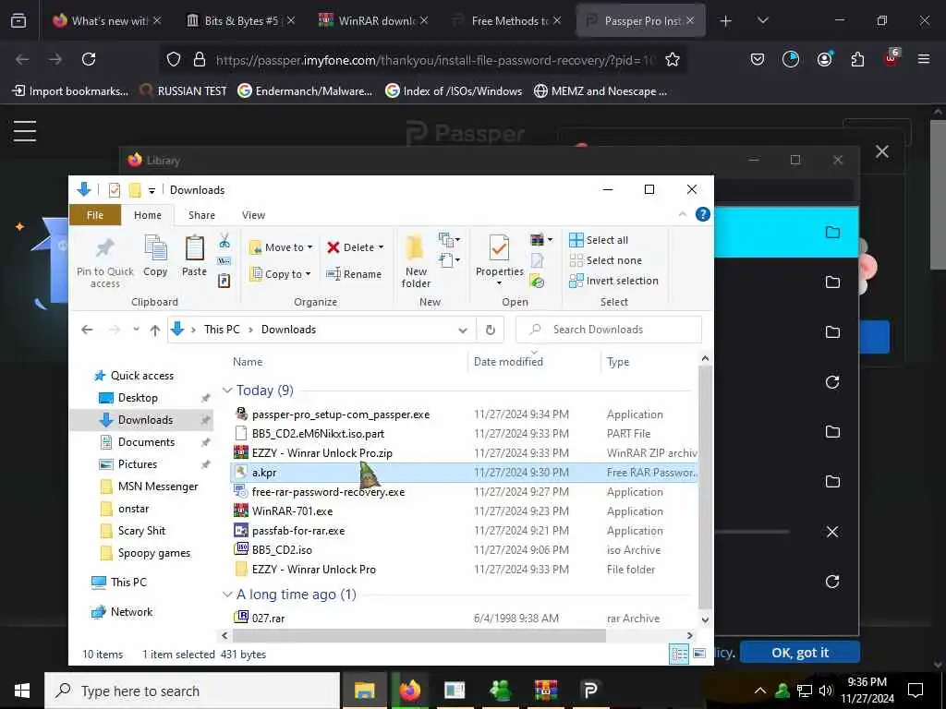Open the RUSSIAN TEST bookmark
The width and height of the screenshot is (946, 709).
[x=184, y=91]
